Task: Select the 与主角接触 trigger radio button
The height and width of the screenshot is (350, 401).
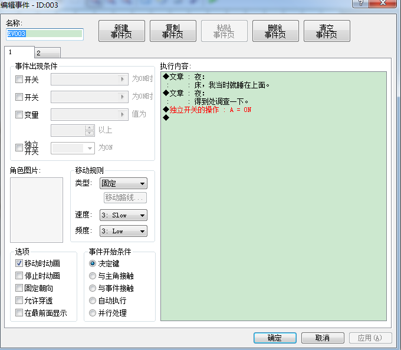Action: 93,276
